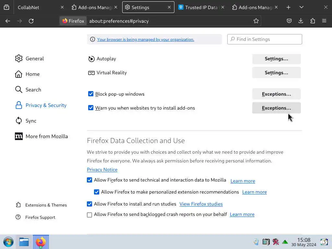Screen dimensions: 332x249
Task: Expand the list all tabs chevron
Action: (302, 7)
